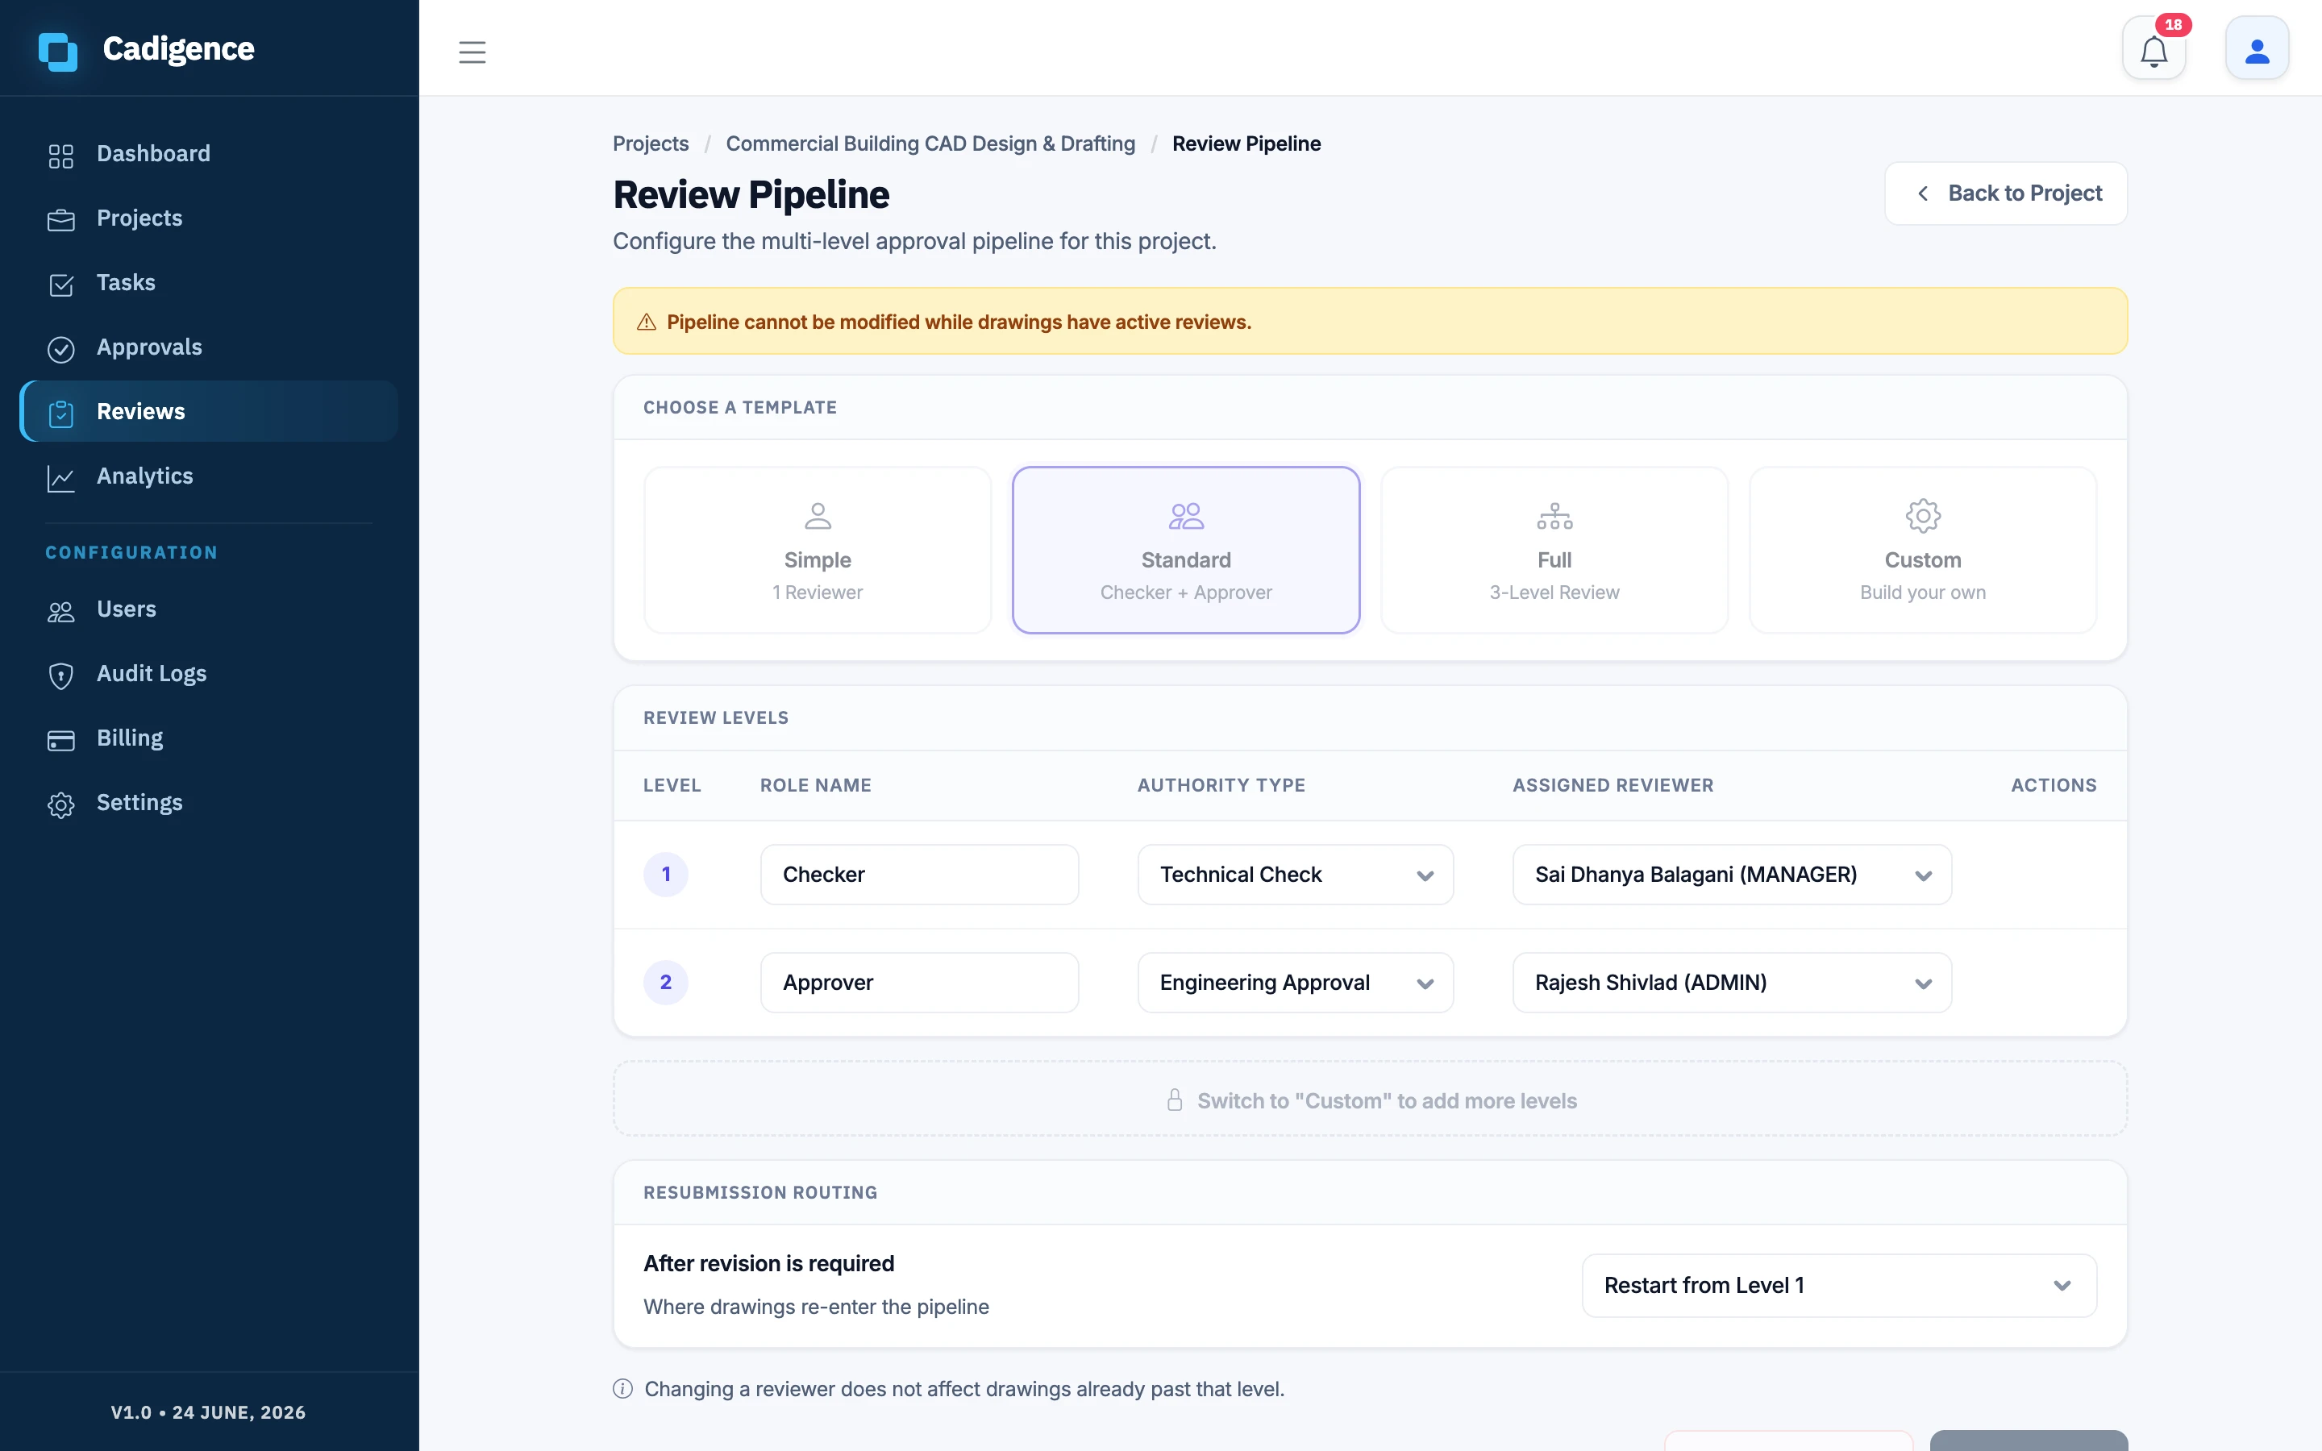Click the level 2 number badge
Image resolution: width=2322 pixels, height=1451 pixels.
[x=666, y=983]
